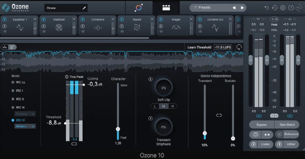
Task: Enable the Reference button
Action: [287, 134]
